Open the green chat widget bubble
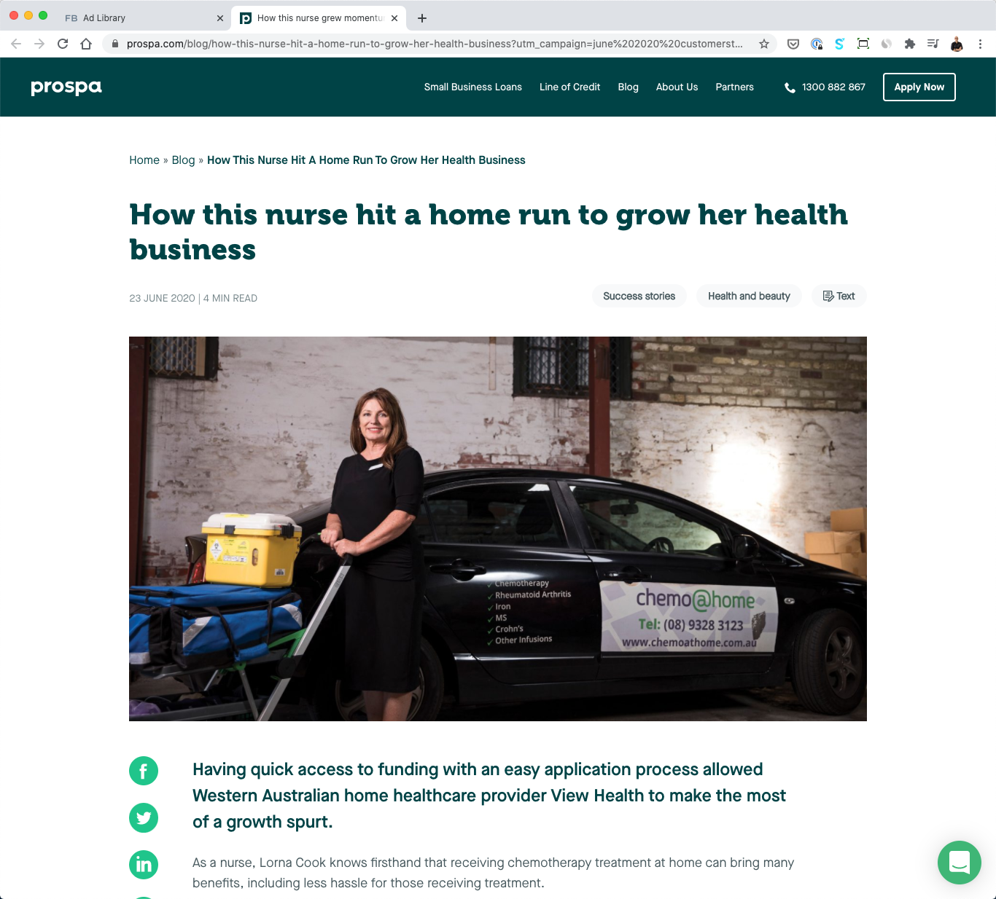Screen dimensions: 996x899 [959, 863]
